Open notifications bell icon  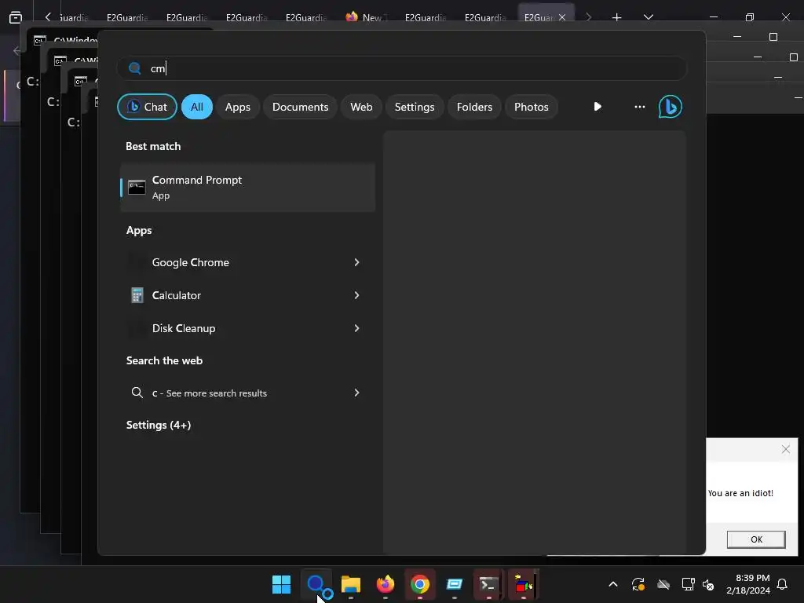[783, 584]
